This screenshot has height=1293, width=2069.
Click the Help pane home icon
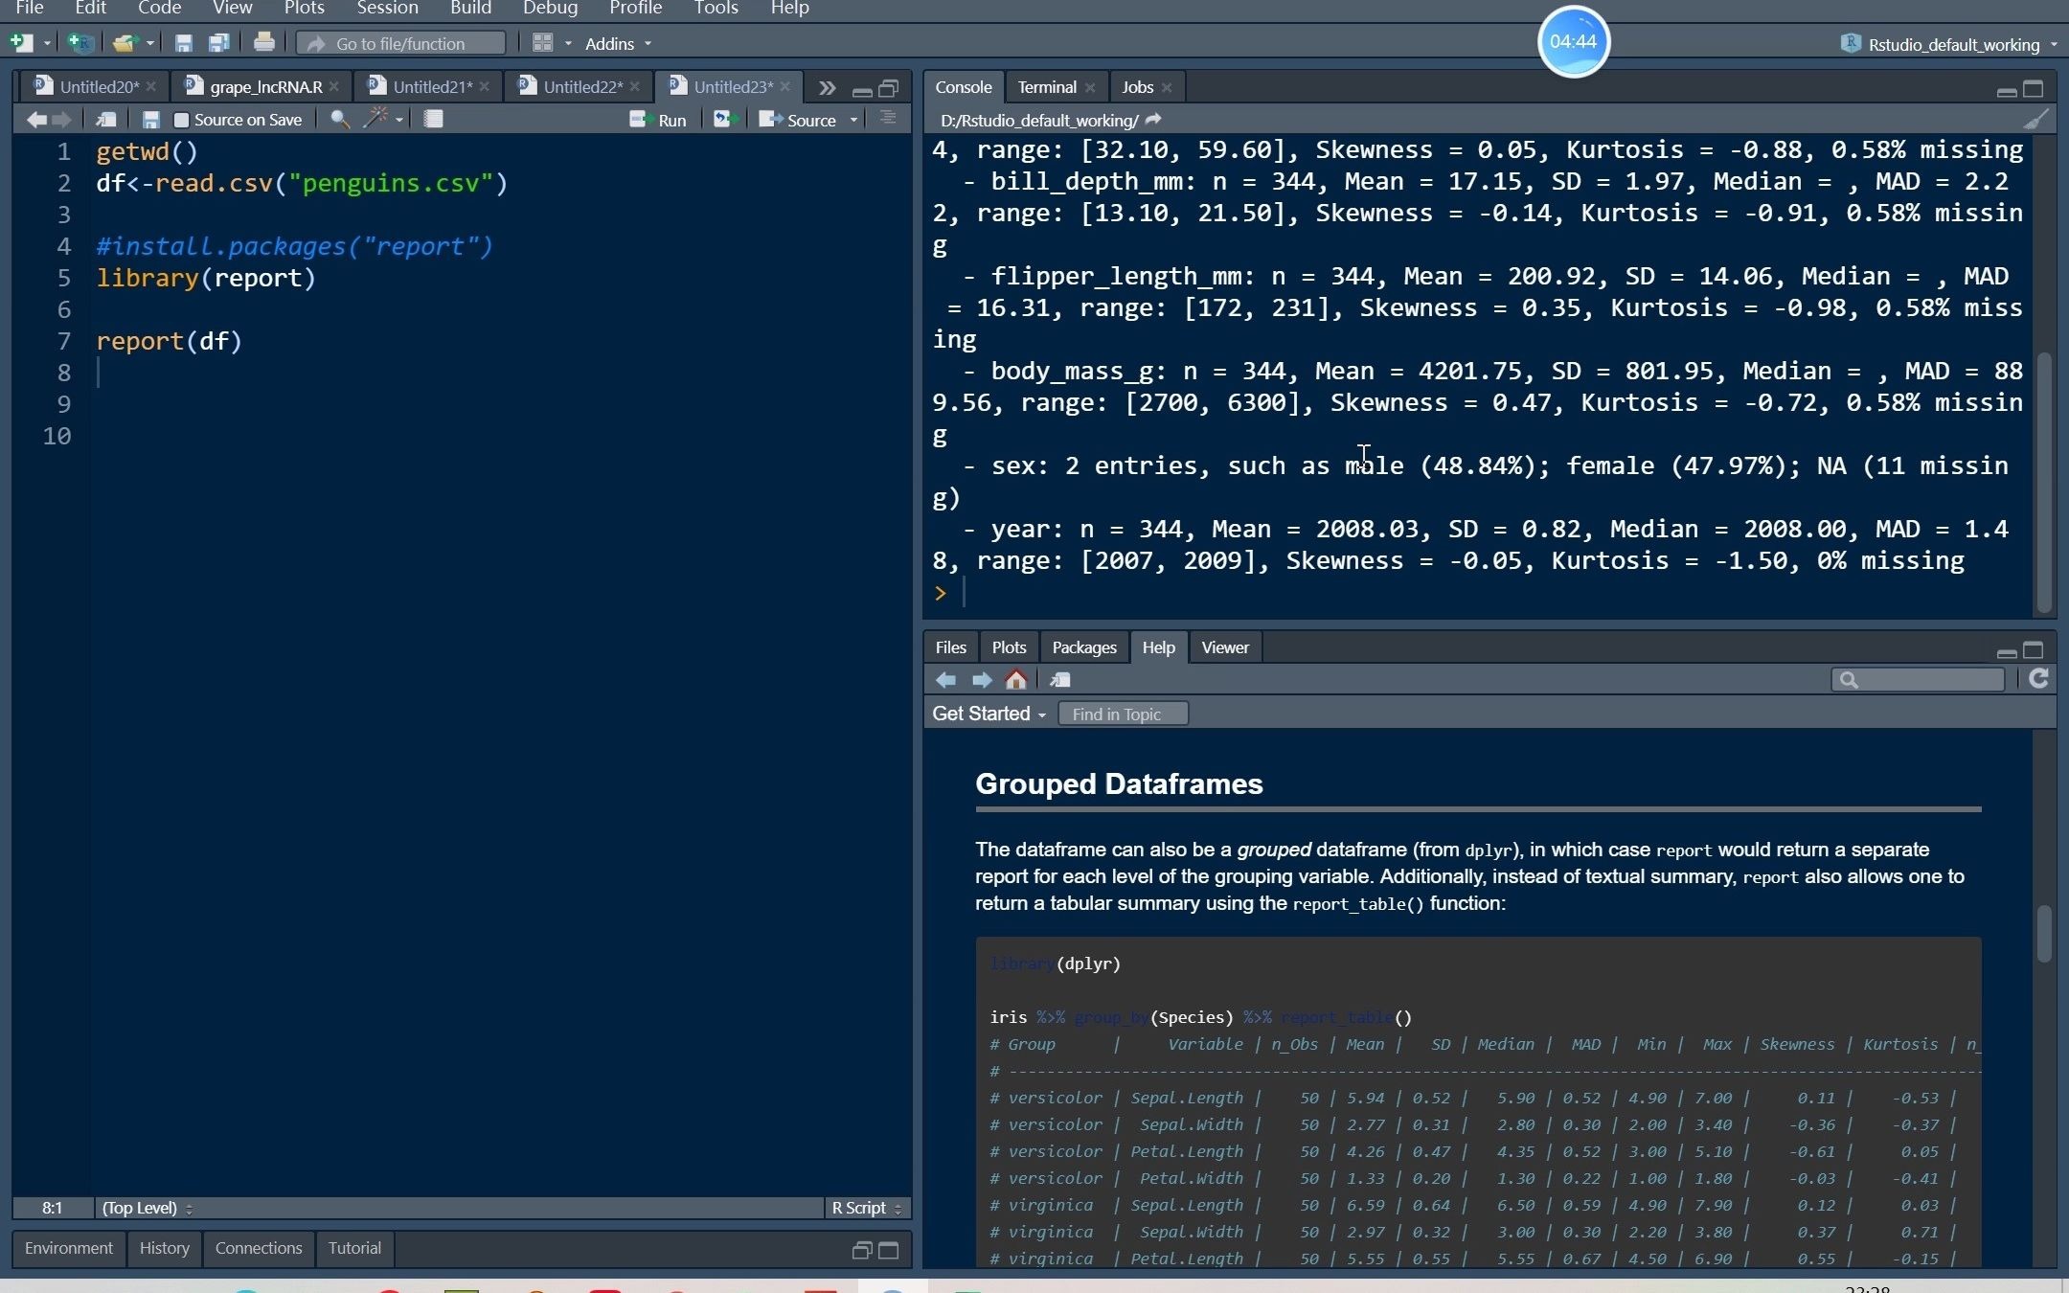(x=1016, y=680)
